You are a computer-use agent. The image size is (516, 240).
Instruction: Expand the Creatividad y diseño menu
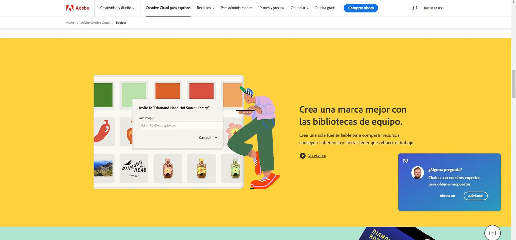pos(117,8)
